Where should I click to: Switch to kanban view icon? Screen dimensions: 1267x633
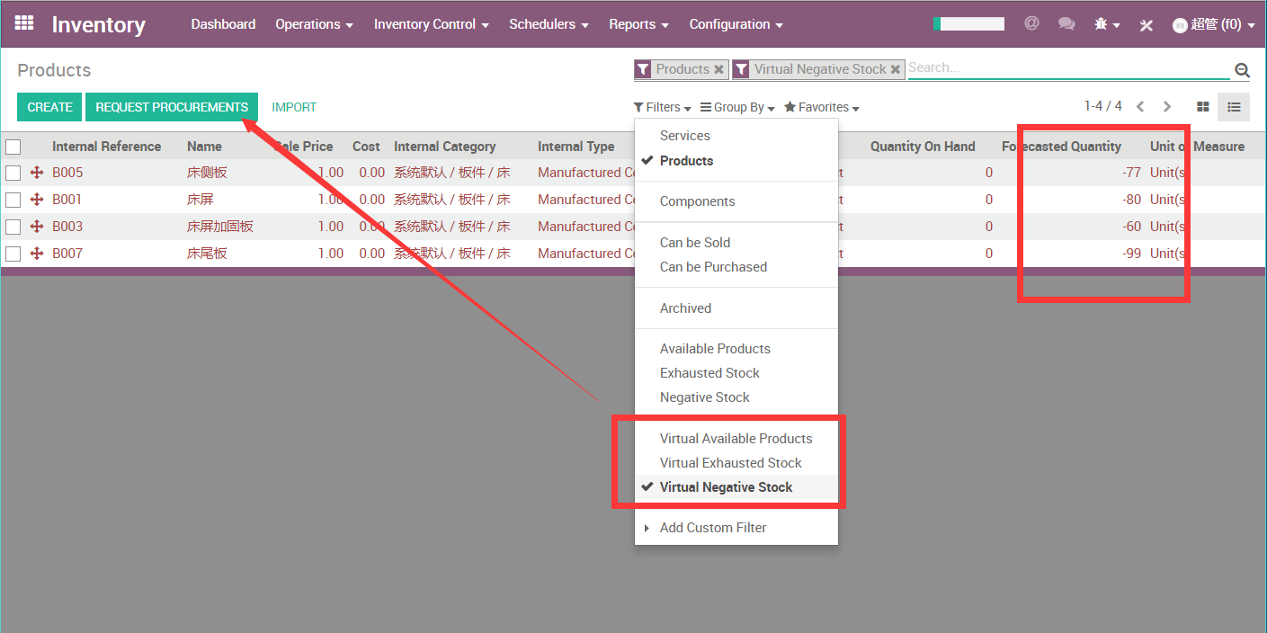click(x=1202, y=107)
